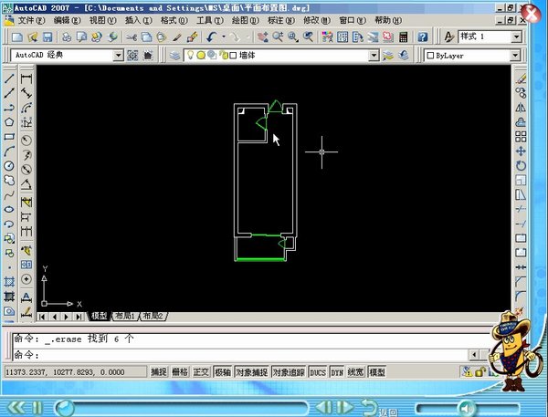
Task: Click the Linear dimension tool
Action: coord(26,79)
